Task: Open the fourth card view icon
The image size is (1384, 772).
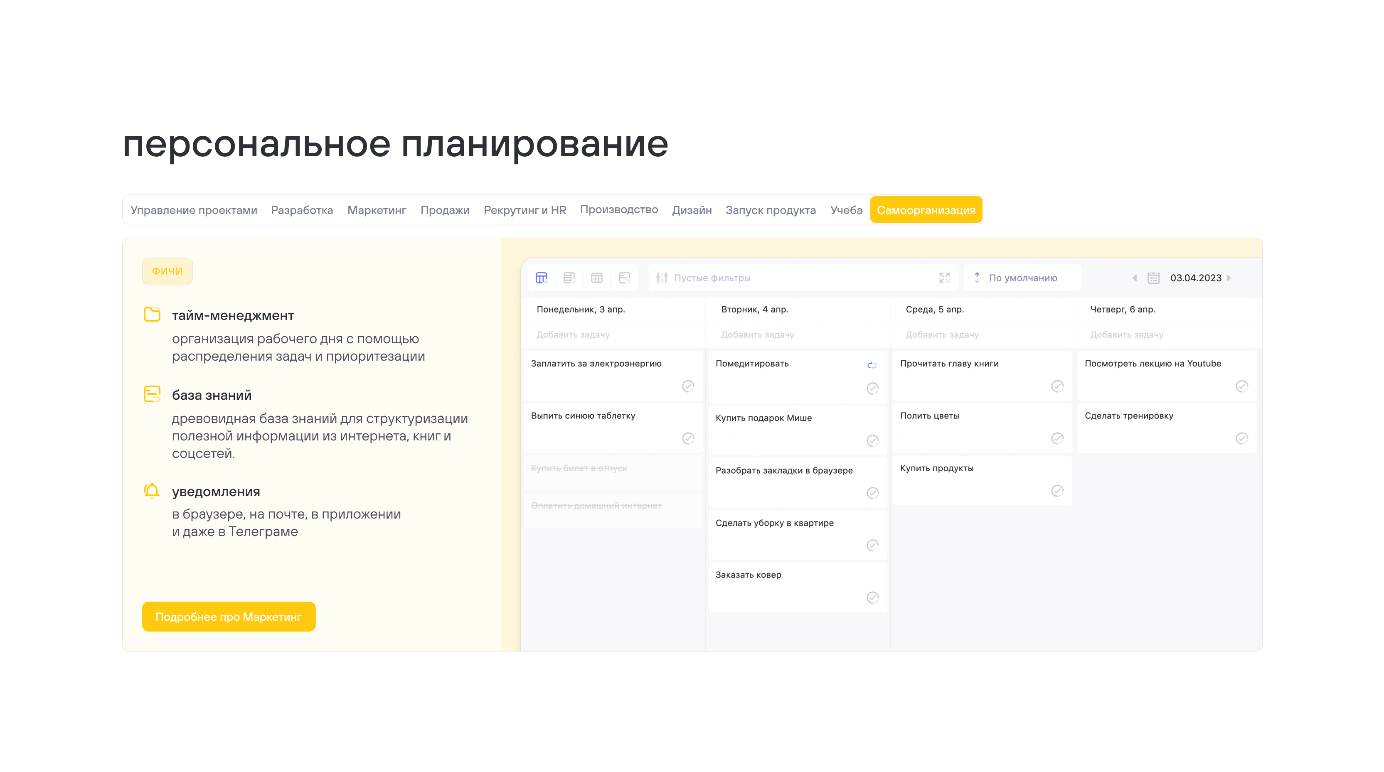Action: click(624, 278)
